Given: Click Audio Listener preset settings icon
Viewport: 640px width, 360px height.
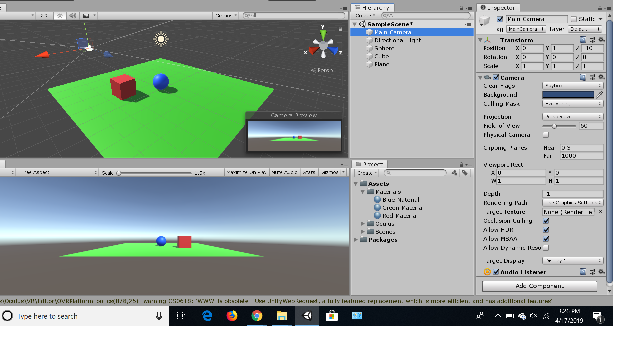Looking at the screenshot, I should click(x=592, y=272).
